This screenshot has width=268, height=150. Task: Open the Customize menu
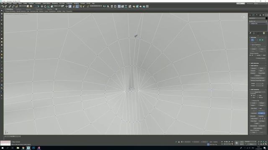[69, 3]
